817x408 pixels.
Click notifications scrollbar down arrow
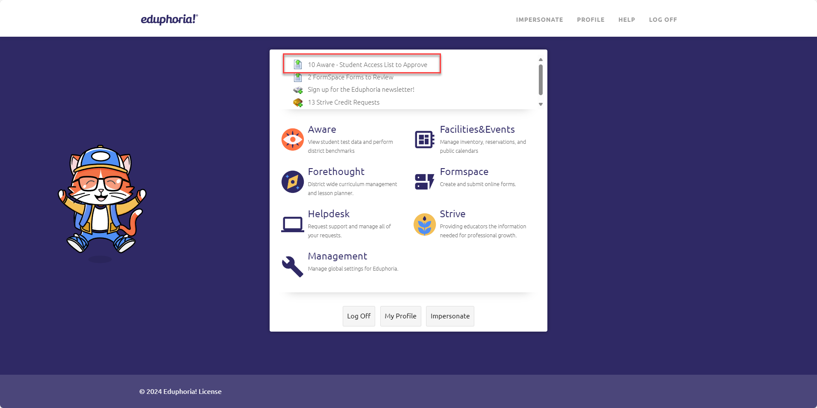541,104
